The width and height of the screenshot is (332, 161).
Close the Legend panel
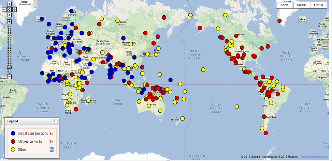coord(54,121)
